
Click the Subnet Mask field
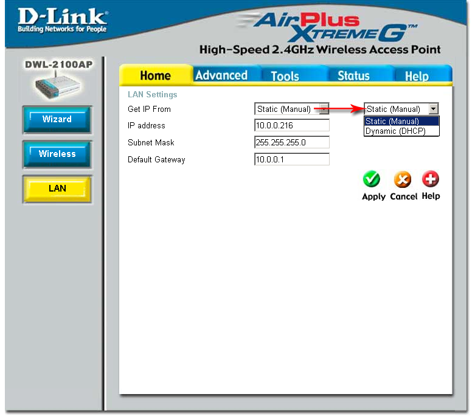coord(292,142)
